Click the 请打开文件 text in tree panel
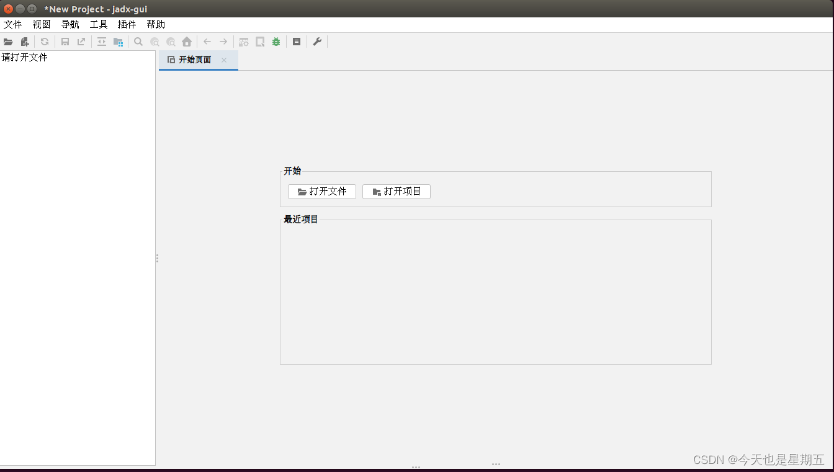The width and height of the screenshot is (834, 472). click(x=25, y=58)
